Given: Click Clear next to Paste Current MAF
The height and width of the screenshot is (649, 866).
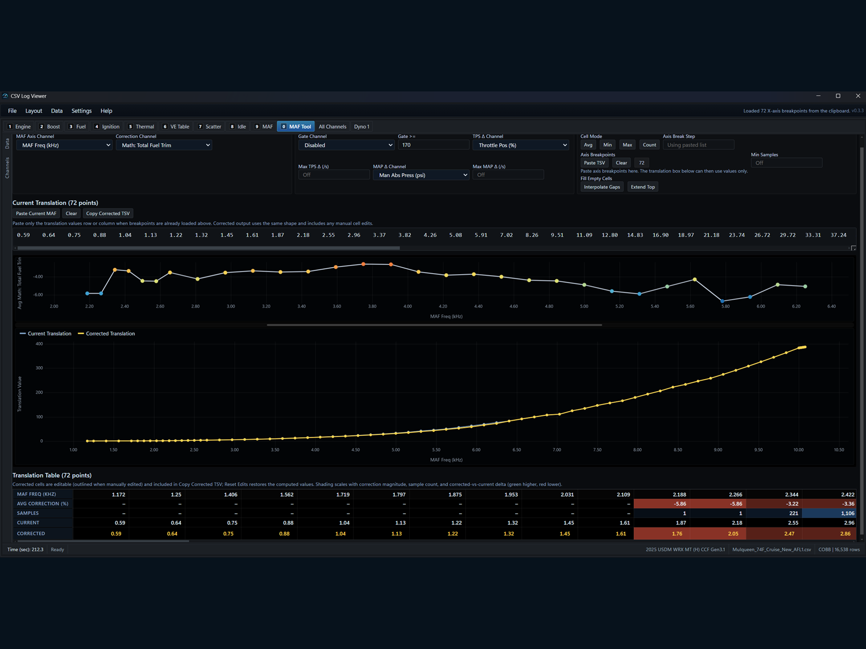Looking at the screenshot, I should (x=71, y=214).
